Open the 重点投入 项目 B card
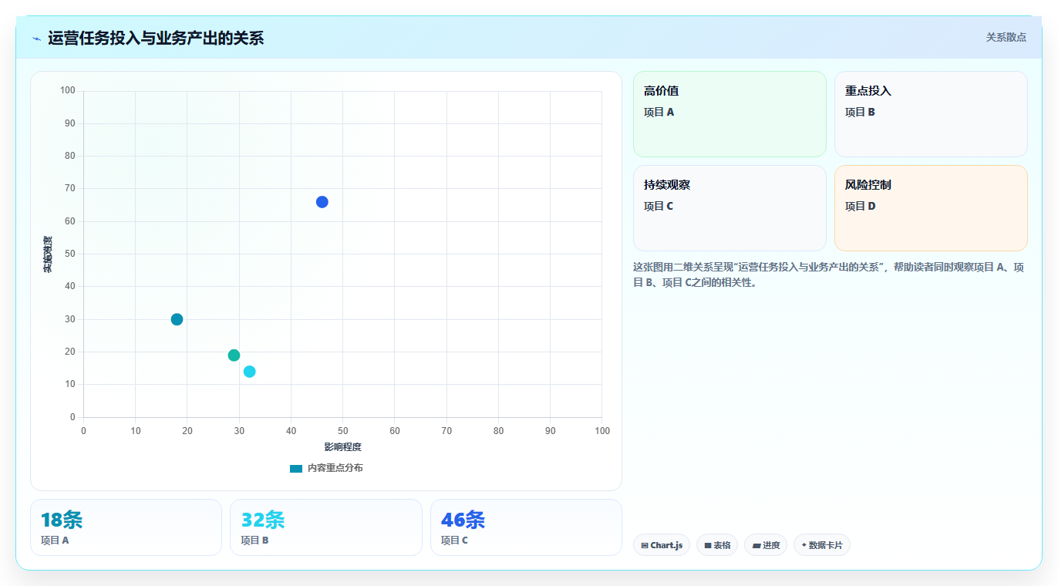Screen dimensions: 1058x586 [931, 114]
